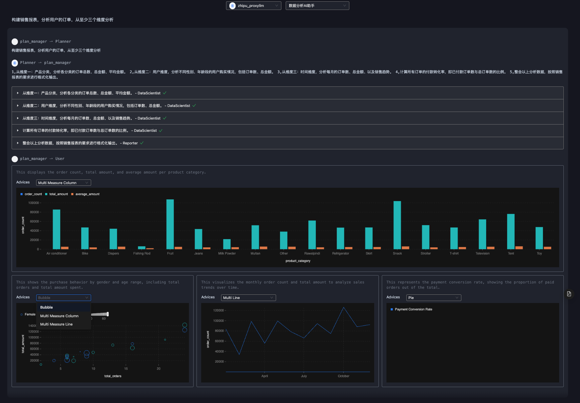Viewport: 580px width, 403px height.
Task: Open the Pie chart type selector
Action: click(x=434, y=298)
